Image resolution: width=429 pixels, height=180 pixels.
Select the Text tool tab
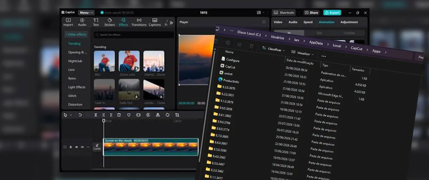pyautogui.click(x=96, y=22)
